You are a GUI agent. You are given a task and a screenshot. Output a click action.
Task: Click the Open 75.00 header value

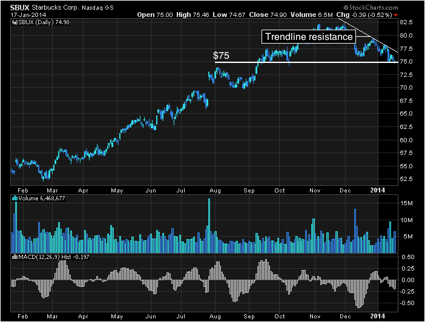[x=155, y=15]
